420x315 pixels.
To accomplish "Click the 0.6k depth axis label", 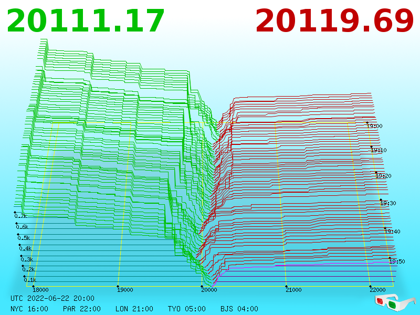I will [22, 227].
